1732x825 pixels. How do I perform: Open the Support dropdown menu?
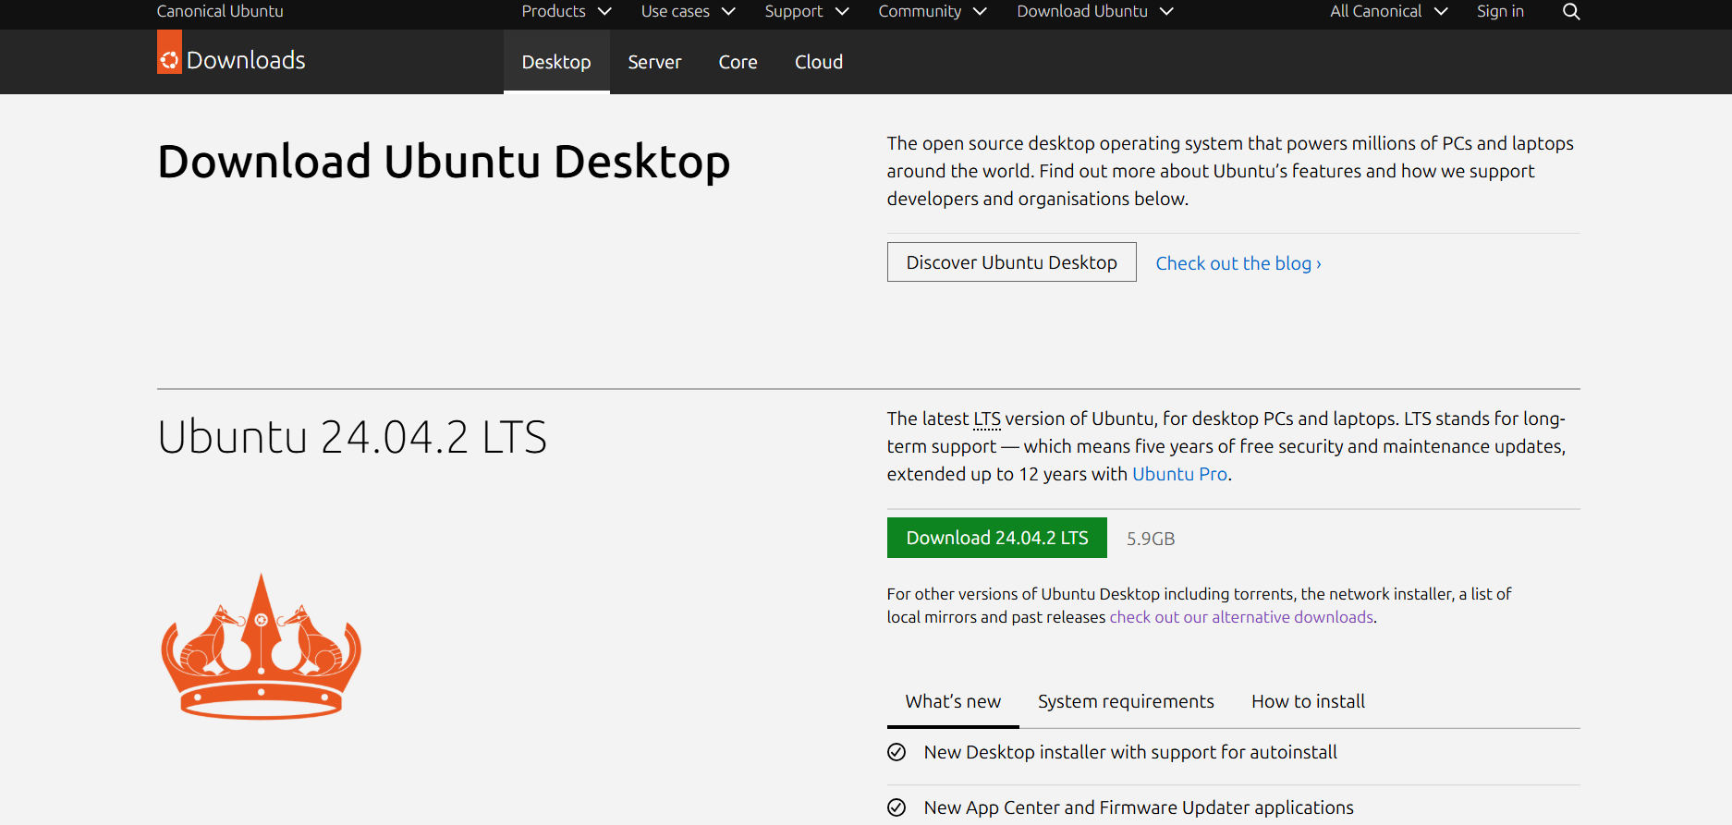(x=807, y=11)
